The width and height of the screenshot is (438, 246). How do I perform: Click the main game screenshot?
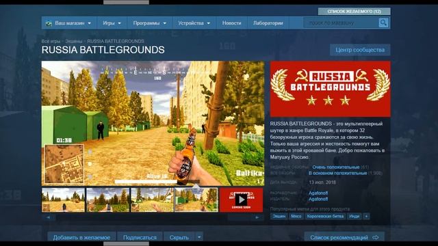click(153, 123)
